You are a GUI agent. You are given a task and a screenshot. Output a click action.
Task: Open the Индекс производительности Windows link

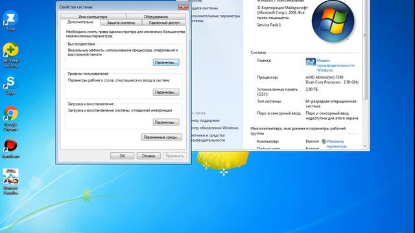point(336,65)
